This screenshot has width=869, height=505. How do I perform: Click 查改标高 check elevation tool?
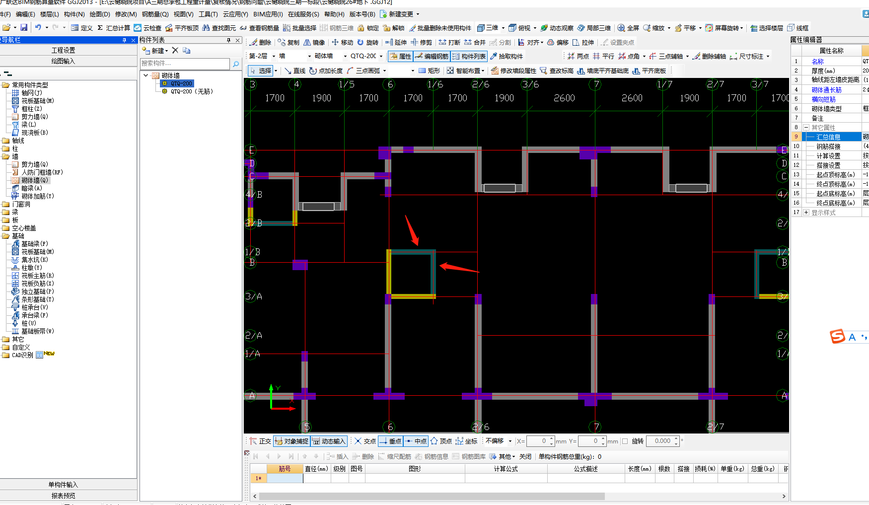(x=557, y=71)
